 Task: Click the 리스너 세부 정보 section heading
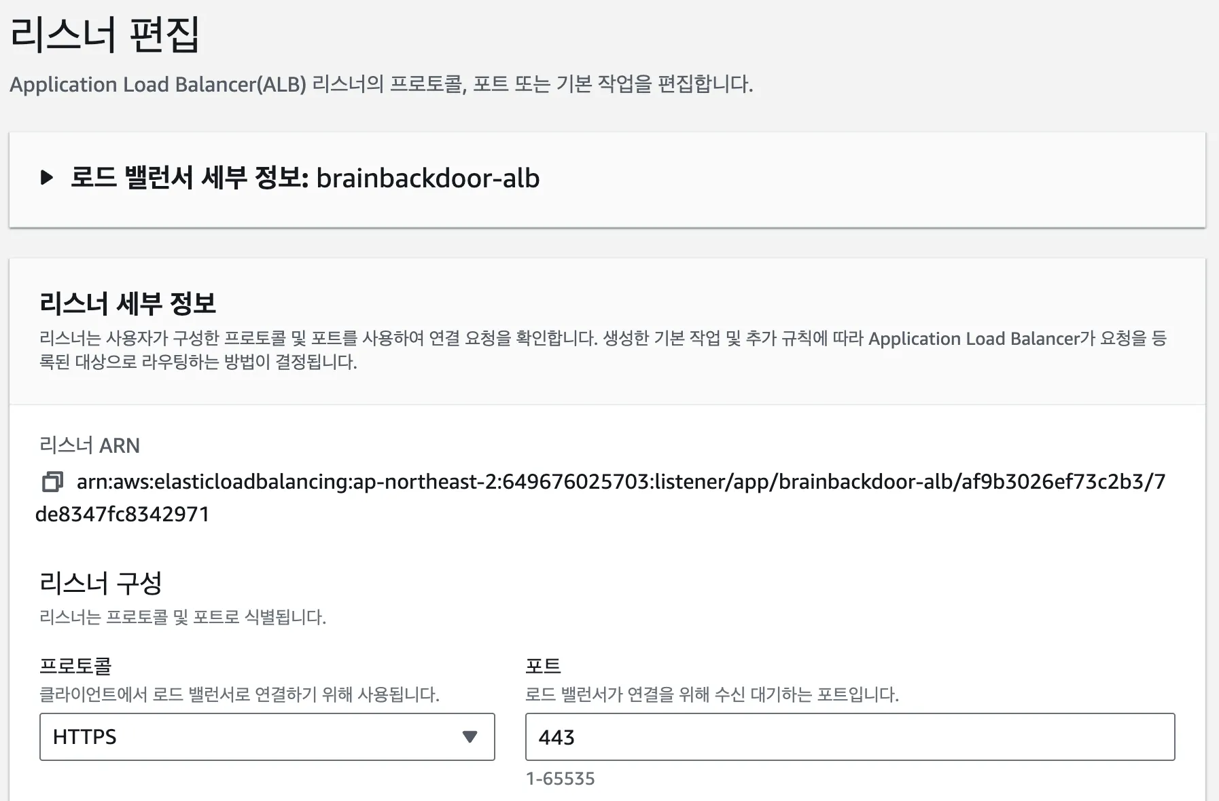click(x=128, y=303)
